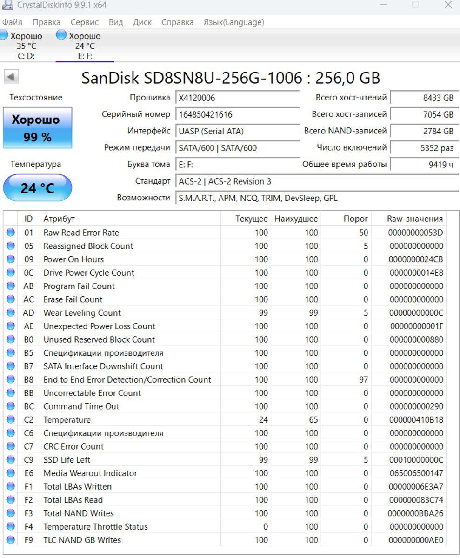Click the Прошивка field X4120006
The width and height of the screenshot is (460, 558).
(238, 98)
